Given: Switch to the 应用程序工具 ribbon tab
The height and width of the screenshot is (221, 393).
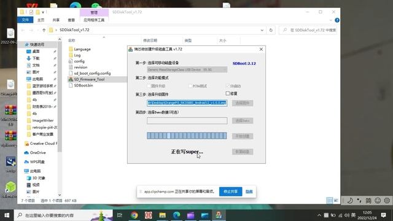Looking at the screenshot, I should click(x=94, y=20).
